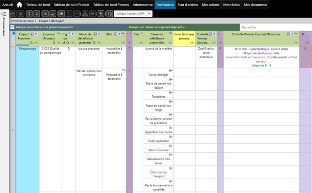312x193 pixels.
Task: Open Mes tâches
Action: pyautogui.click(x=231, y=5)
